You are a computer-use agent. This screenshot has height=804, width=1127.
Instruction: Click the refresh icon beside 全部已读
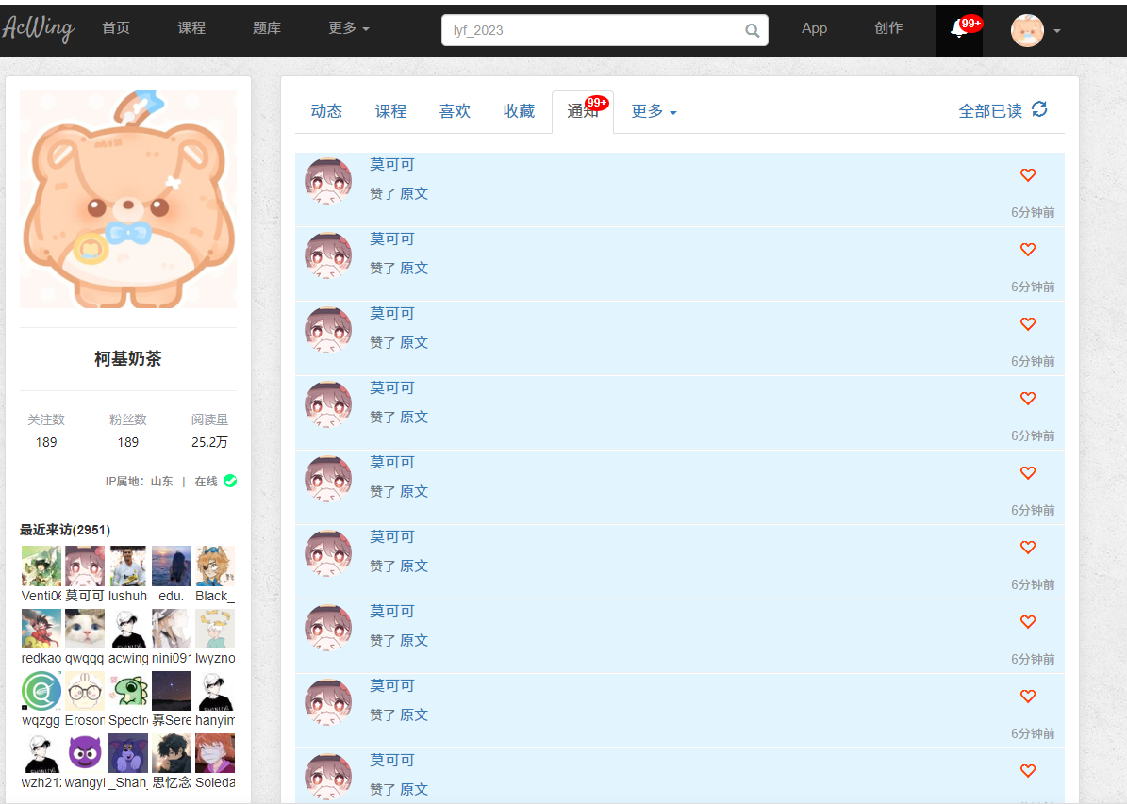click(1039, 109)
